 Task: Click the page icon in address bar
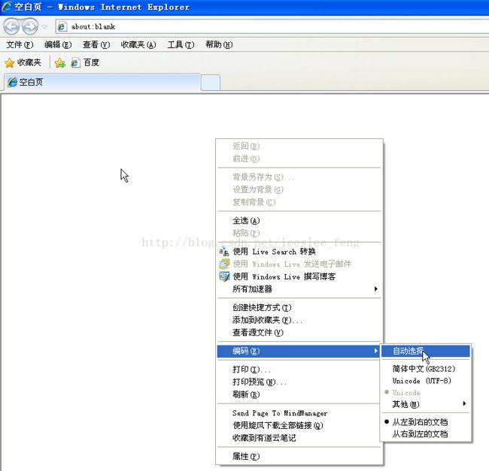point(62,27)
